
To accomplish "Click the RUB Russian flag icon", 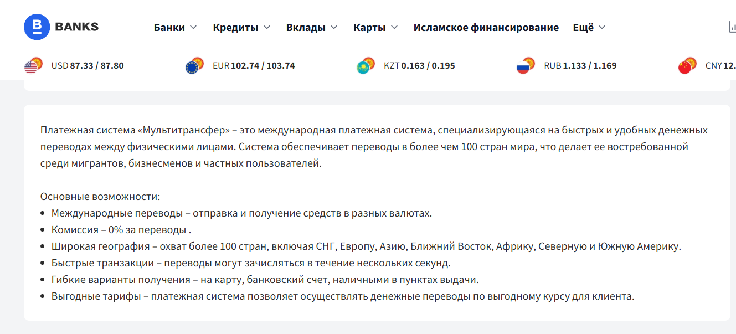I will tap(523, 67).
